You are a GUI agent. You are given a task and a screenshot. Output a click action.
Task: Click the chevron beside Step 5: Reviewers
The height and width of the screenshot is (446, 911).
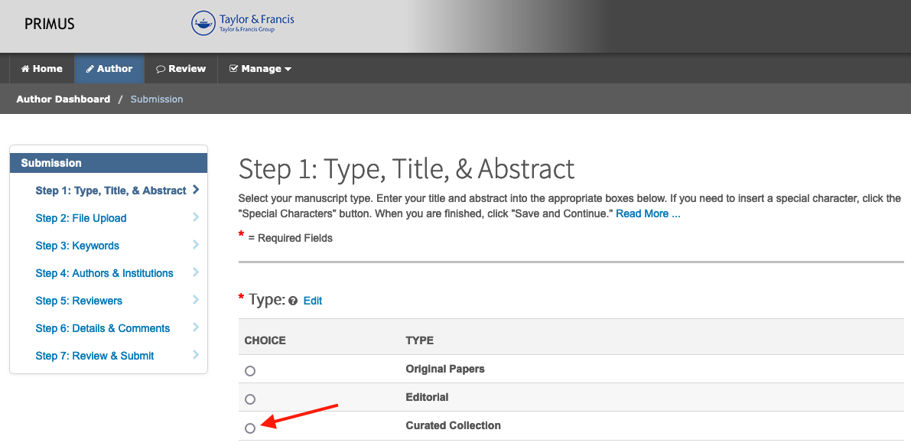[x=196, y=301]
